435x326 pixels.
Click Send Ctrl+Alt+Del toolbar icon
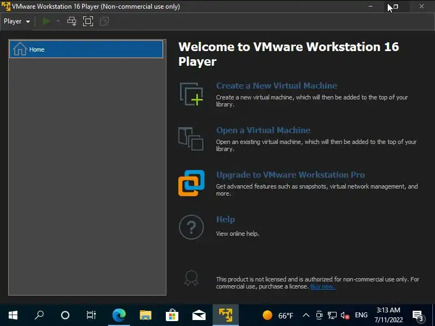click(72, 21)
